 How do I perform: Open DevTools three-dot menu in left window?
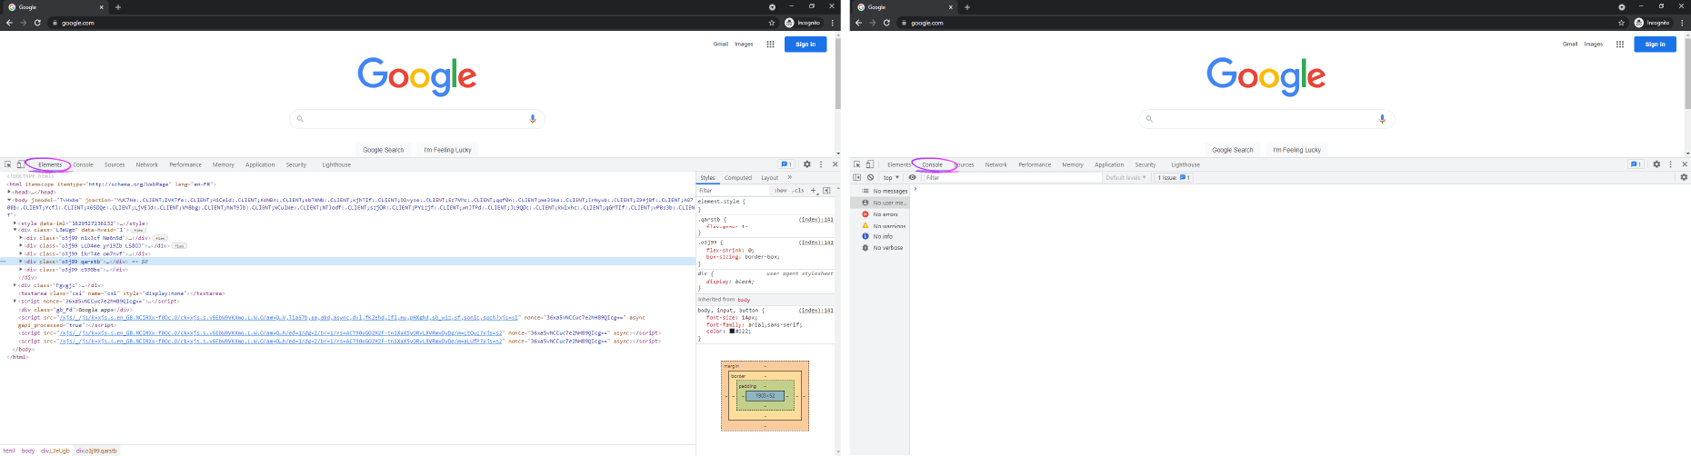coord(821,164)
